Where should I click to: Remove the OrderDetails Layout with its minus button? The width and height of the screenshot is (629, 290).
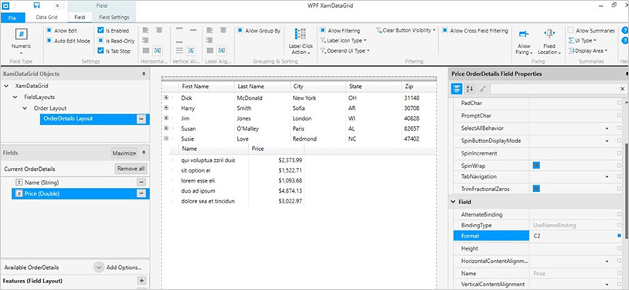[141, 119]
